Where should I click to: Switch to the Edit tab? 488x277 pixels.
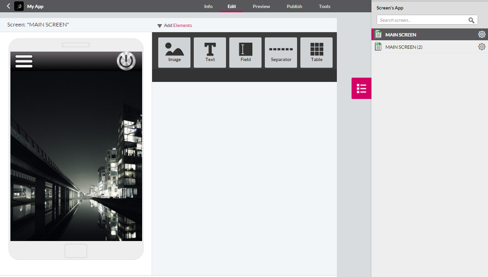(232, 6)
